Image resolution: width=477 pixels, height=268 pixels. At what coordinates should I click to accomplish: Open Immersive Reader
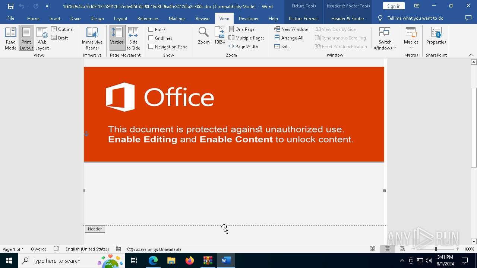pos(92,38)
